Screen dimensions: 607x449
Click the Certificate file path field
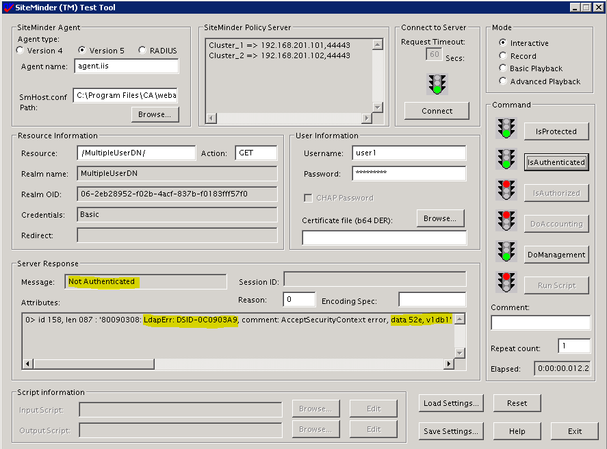click(385, 238)
